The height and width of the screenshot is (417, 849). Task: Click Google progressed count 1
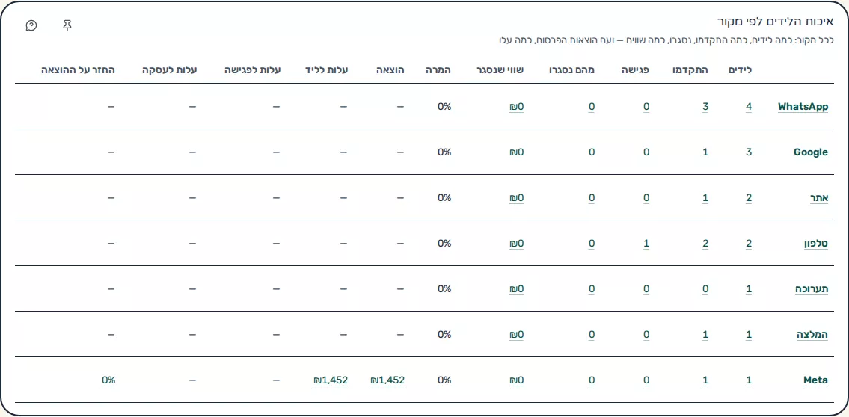point(705,152)
